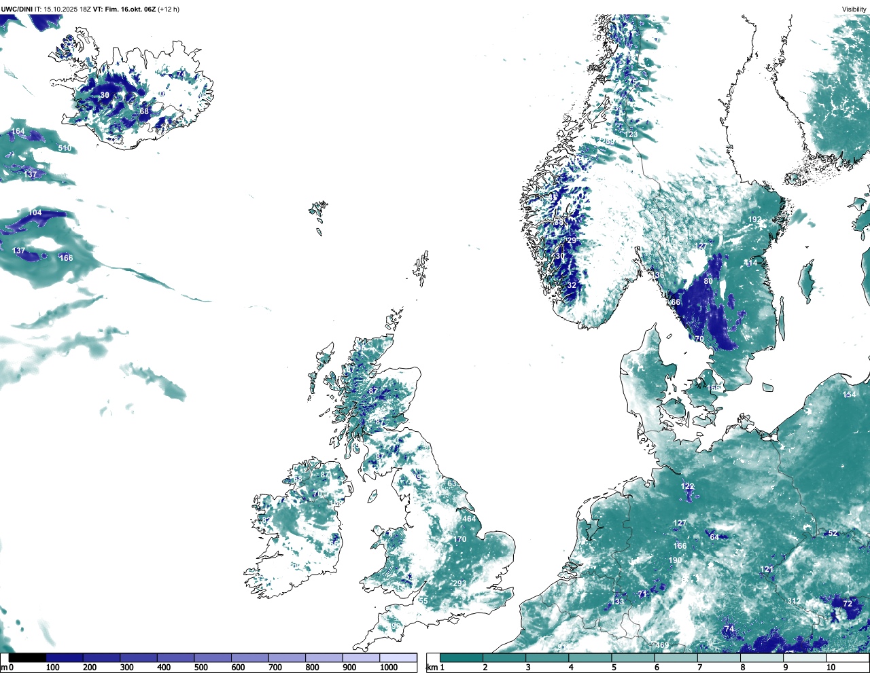Click the 'UWC/DINI' model label

[x=17, y=10]
